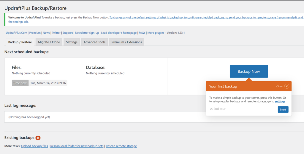Switch to the Migrate / Clone tab
The height and width of the screenshot is (154, 304).
point(49,42)
